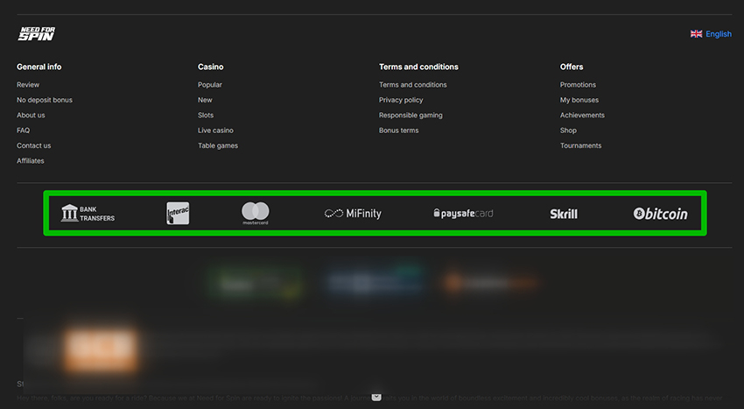Select the Interac payment logo
Screen dimensions: 744x409
click(x=178, y=213)
